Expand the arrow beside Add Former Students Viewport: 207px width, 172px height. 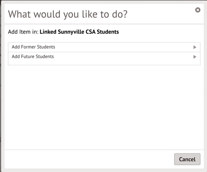(195, 47)
